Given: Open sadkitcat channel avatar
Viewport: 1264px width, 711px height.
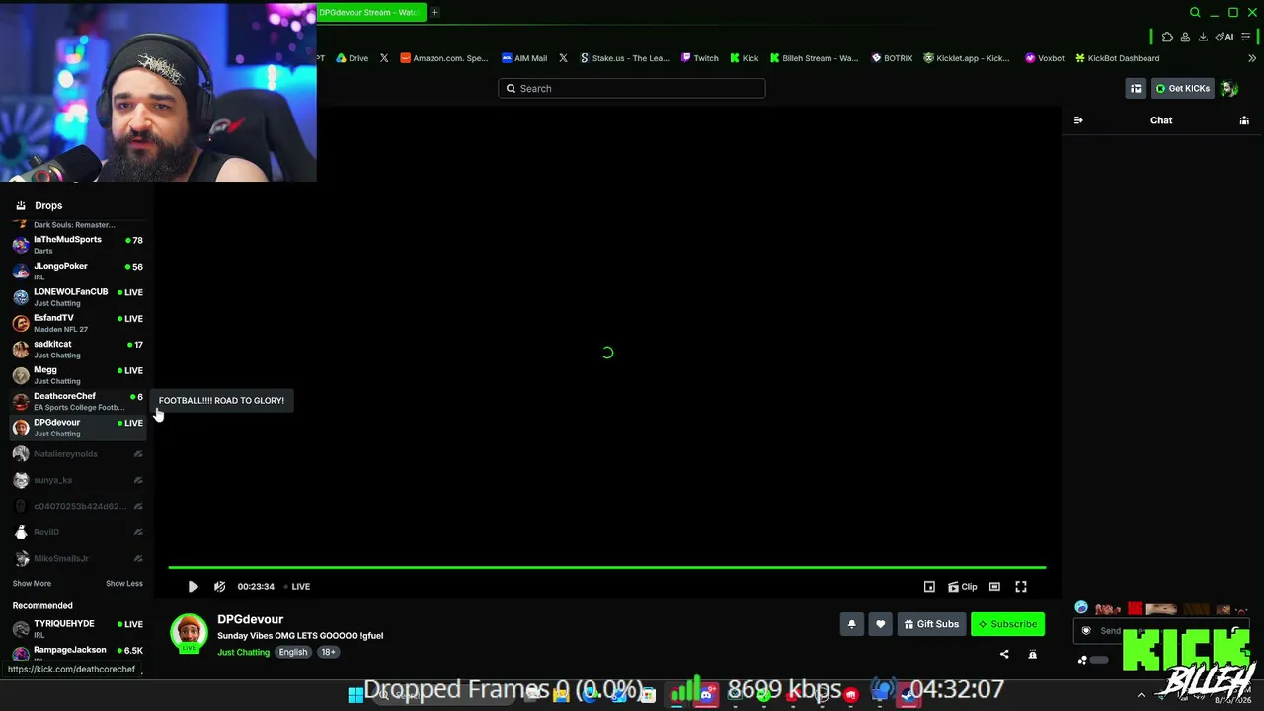Looking at the screenshot, I should (21, 350).
